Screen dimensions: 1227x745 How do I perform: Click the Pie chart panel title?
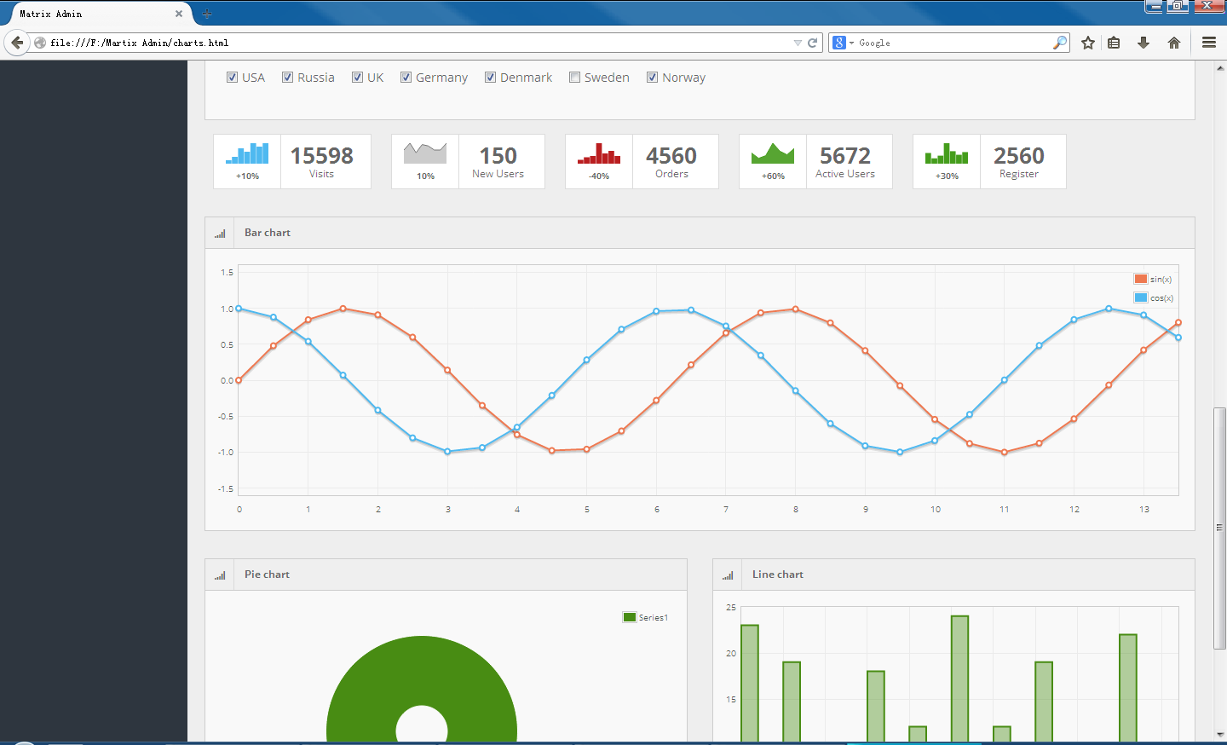coord(267,575)
